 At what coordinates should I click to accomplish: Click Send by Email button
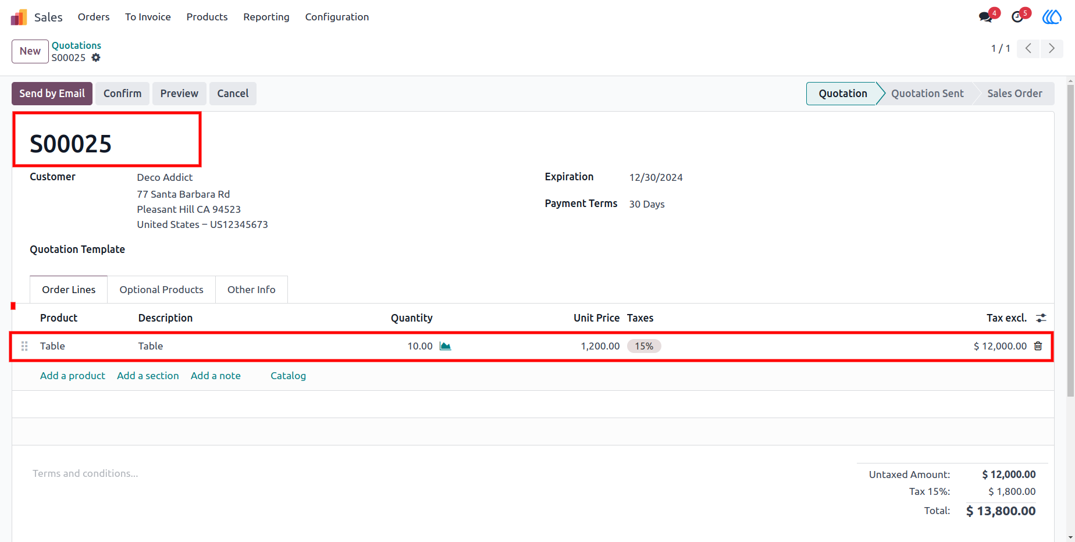[x=52, y=94]
